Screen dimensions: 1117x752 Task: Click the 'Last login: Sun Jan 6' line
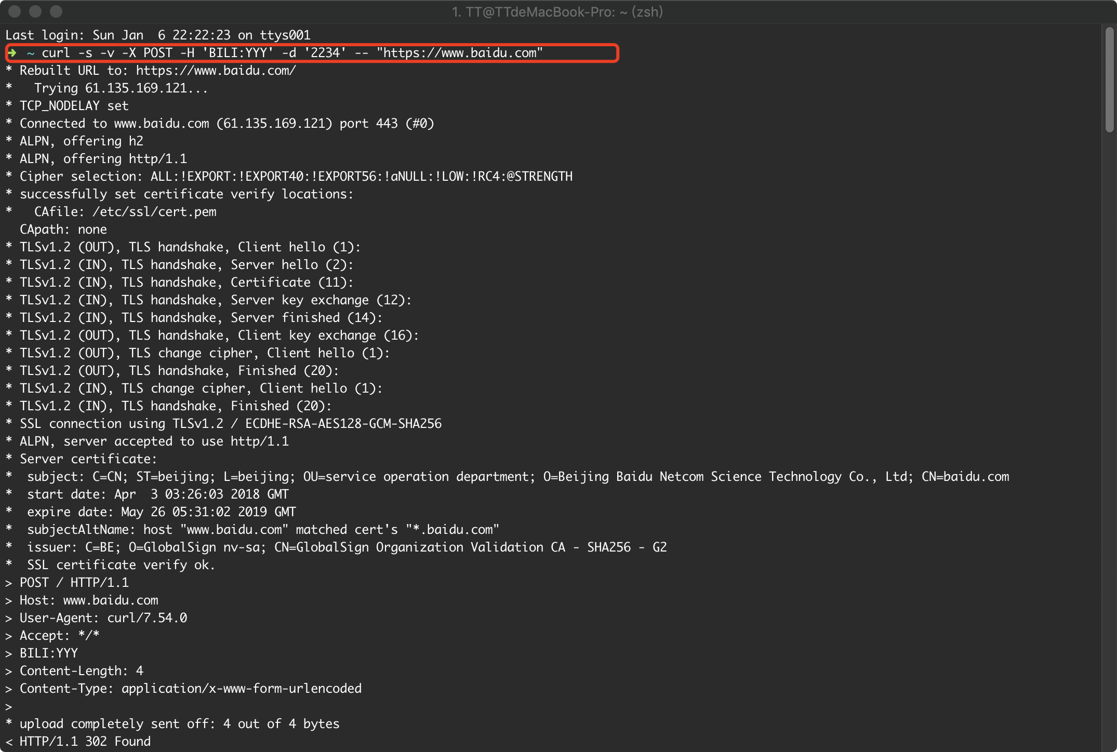[x=158, y=35]
